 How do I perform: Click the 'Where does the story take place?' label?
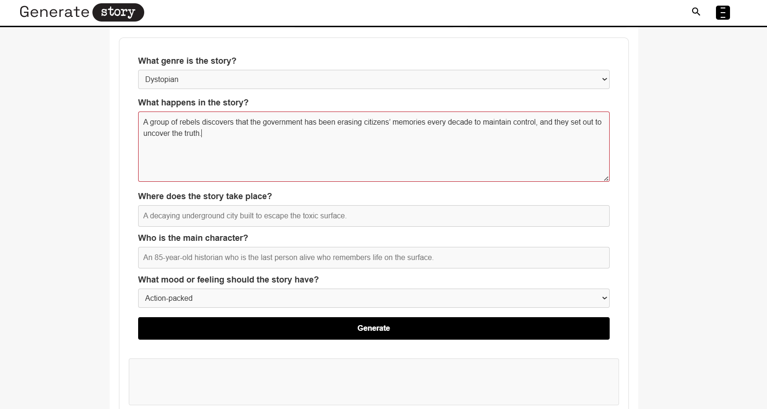[205, 196]
